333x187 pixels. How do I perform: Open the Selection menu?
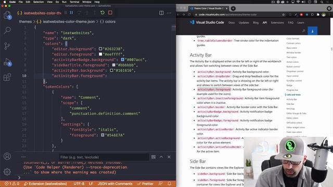pyautogui.click(x=39, y=2)
